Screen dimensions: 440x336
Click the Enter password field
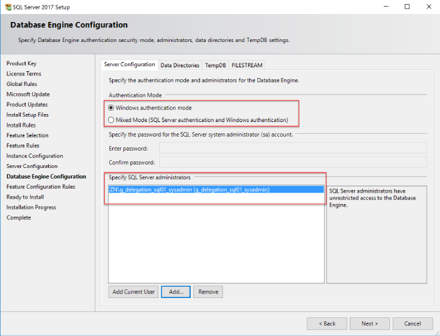coord(293,148)
